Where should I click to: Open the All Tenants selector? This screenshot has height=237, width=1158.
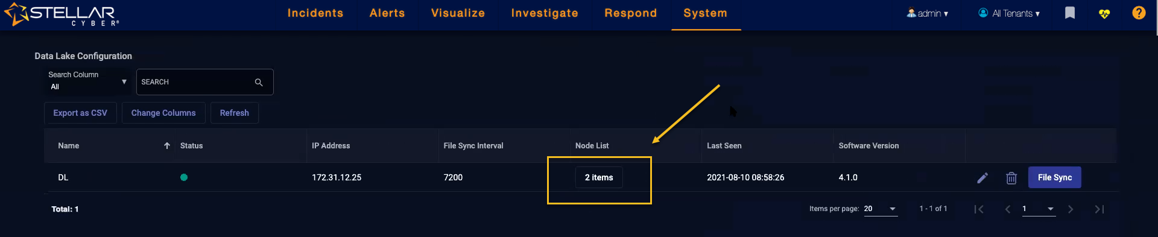coord(1009,13)
